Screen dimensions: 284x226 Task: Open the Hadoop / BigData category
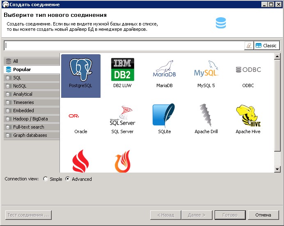32,119
